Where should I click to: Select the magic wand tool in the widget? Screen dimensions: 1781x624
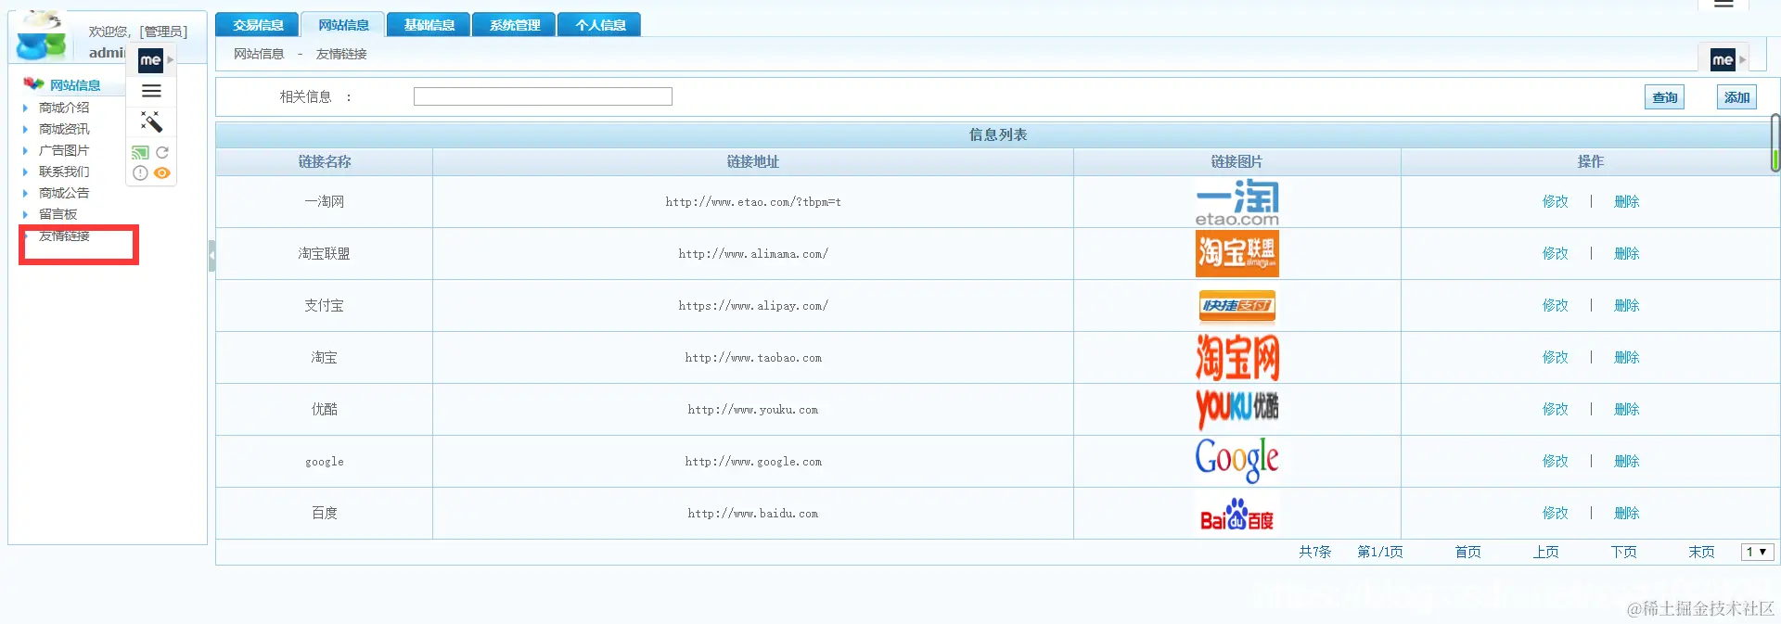151,121
